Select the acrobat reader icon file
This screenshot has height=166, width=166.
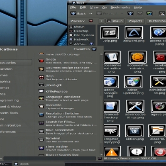tap(160, 57)
